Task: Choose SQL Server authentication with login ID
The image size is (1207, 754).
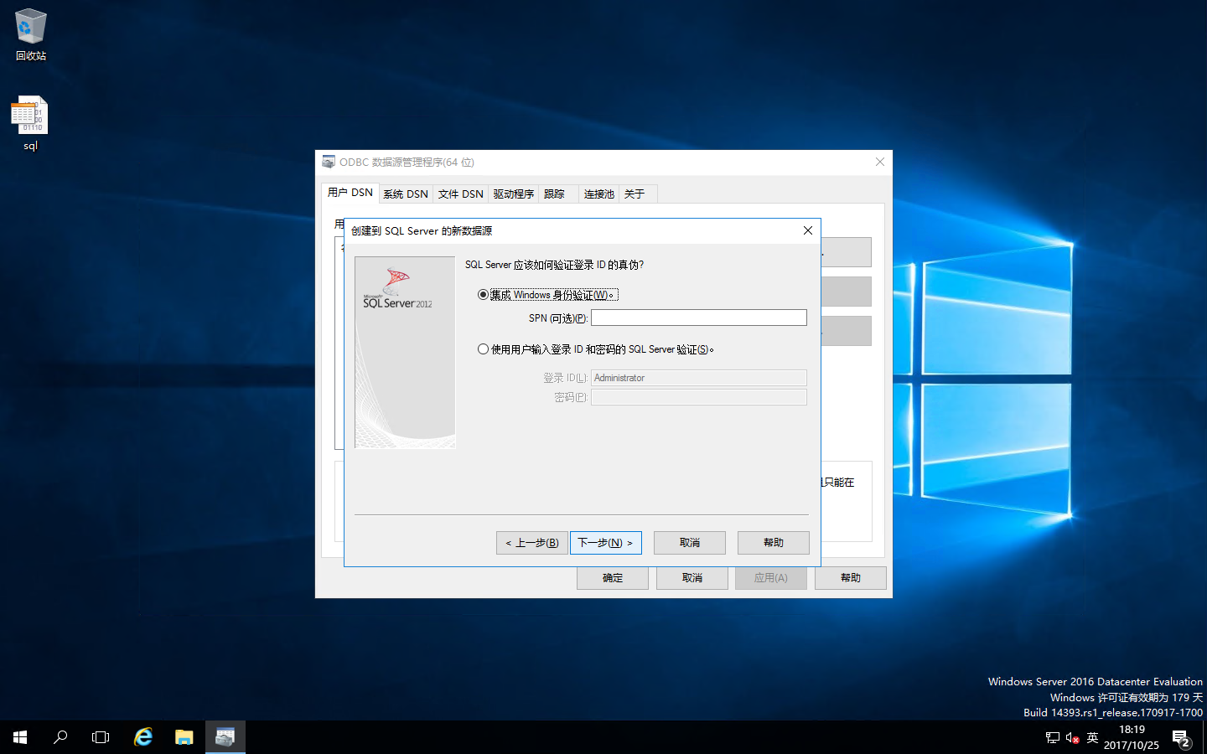Action: 596,349
